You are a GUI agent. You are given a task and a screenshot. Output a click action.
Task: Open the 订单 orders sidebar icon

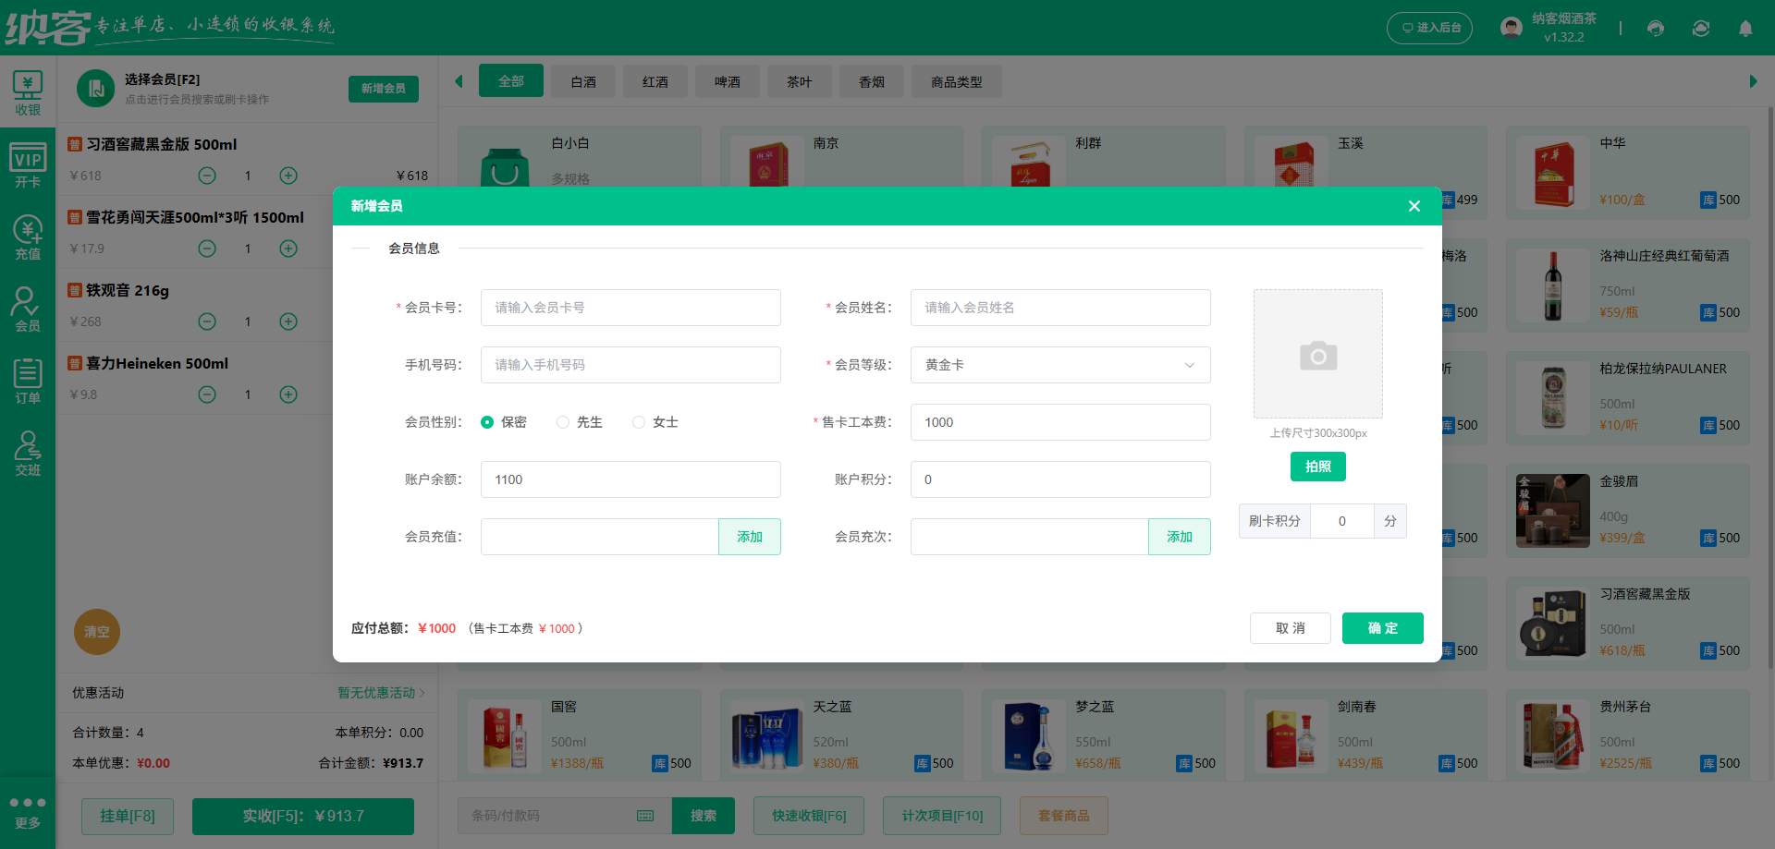(x=28, y=380)
